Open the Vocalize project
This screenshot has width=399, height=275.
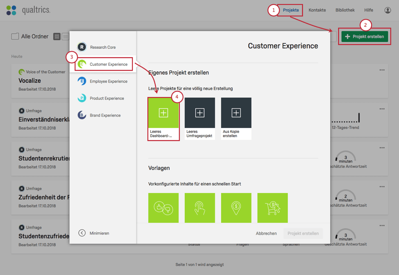click(29, 80)
